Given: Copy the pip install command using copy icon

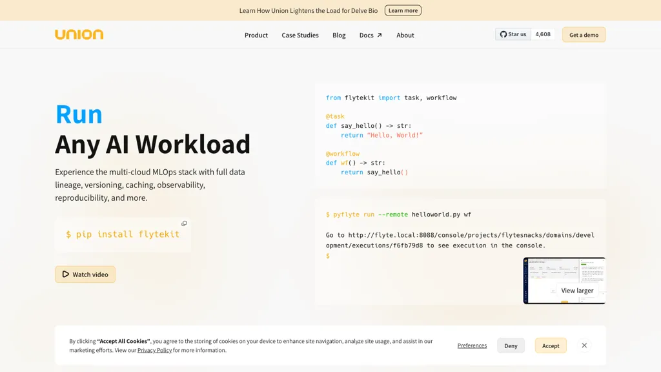Looking at the screenshot, I should 184,223.
